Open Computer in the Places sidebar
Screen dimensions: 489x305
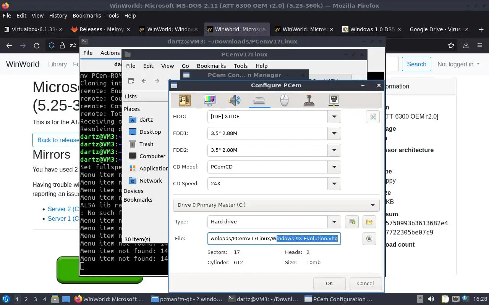pyautogui.click(x=147, y=156)
